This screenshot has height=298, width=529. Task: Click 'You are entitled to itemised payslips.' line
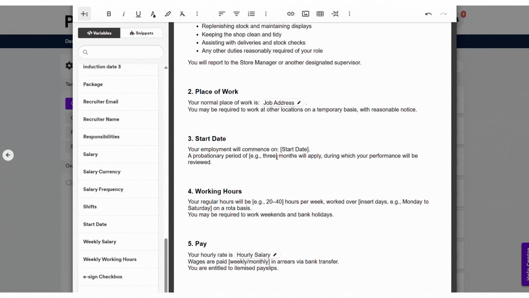[x=233, y=268]
